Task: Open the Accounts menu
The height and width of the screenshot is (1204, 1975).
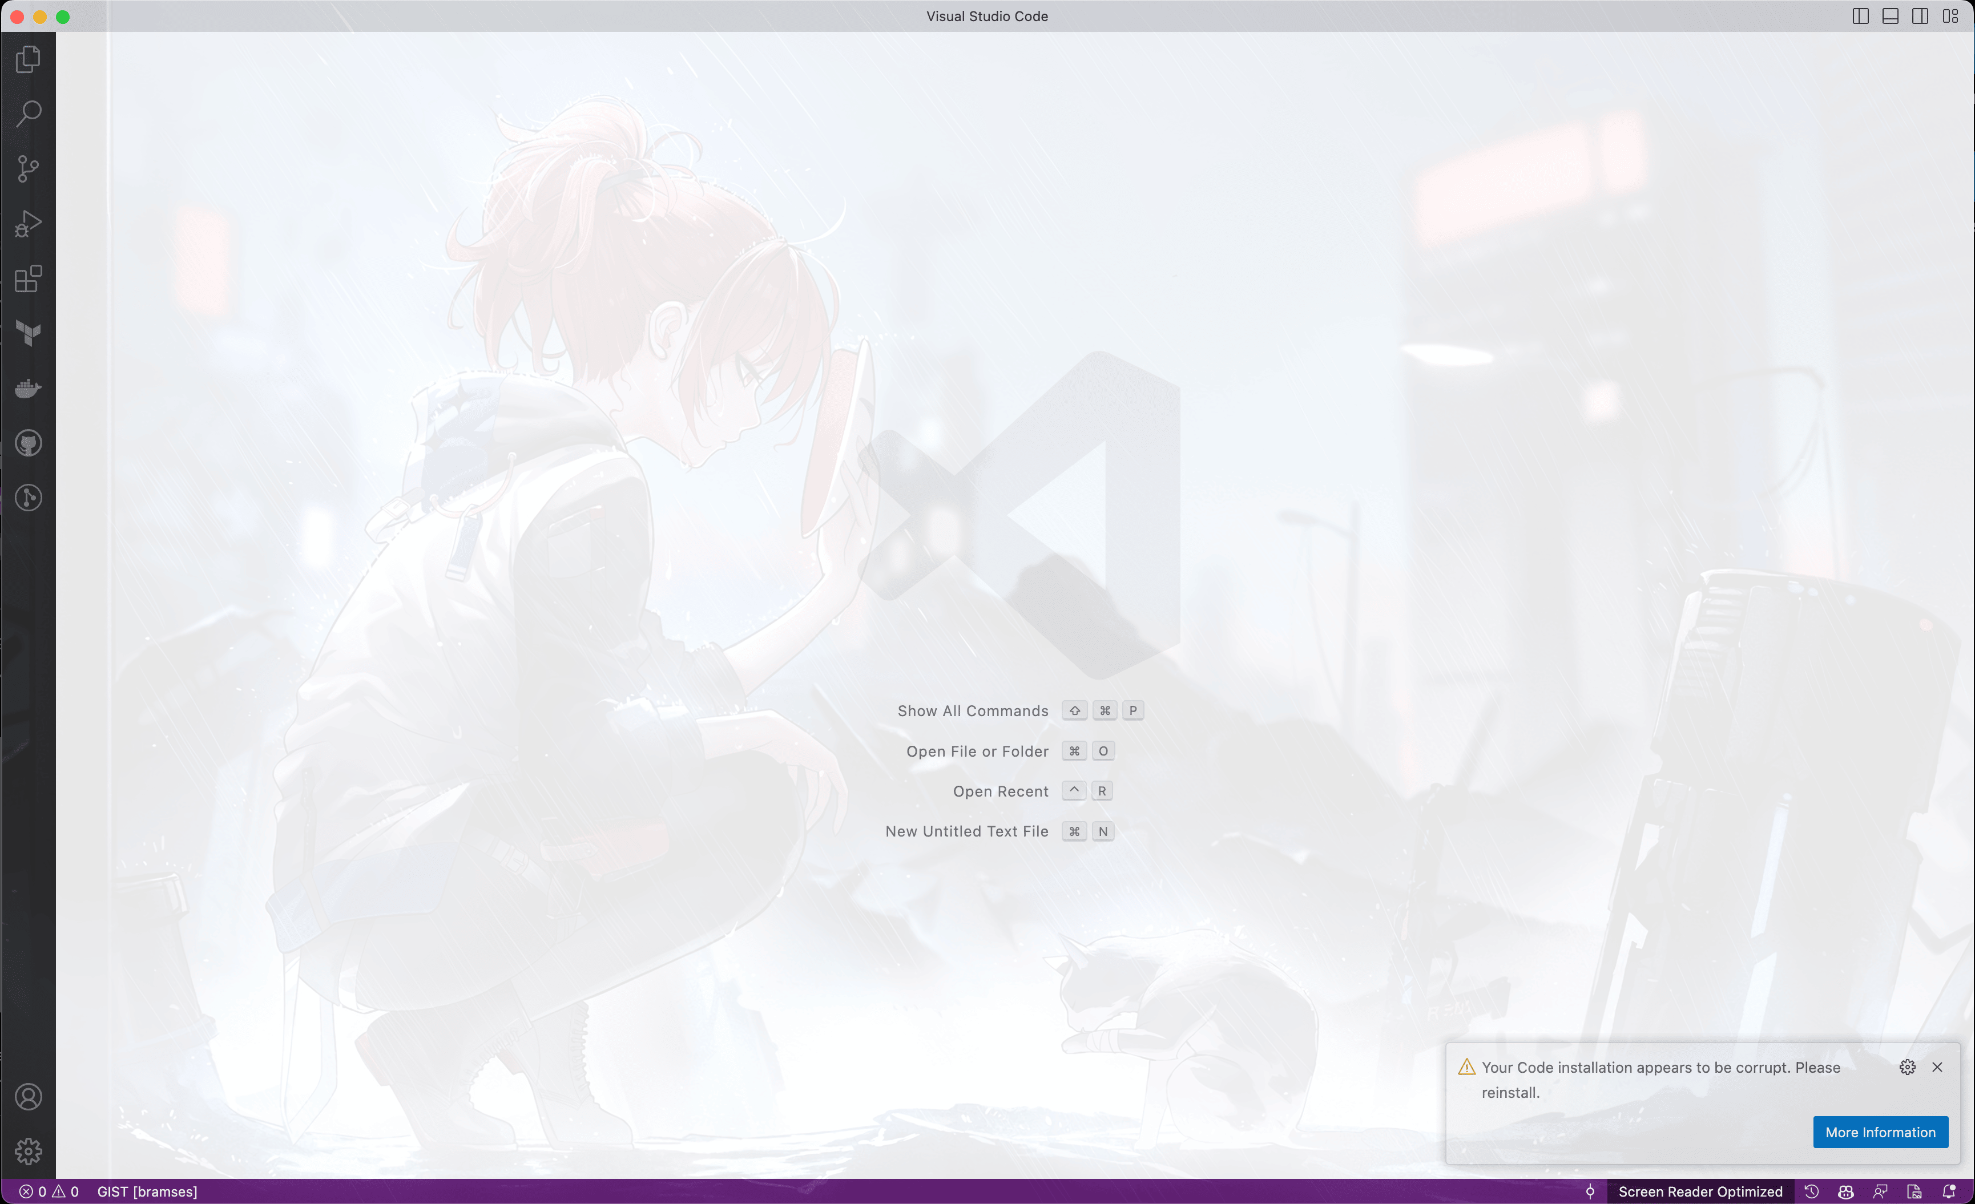Action: (28, 1096)
